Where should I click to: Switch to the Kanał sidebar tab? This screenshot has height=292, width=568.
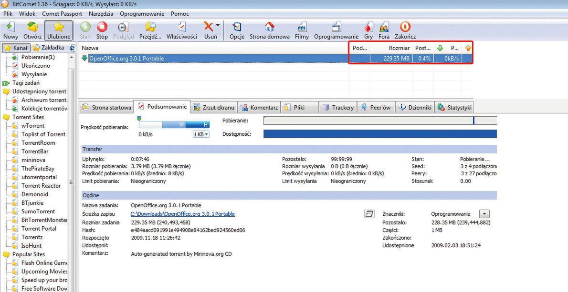tap(16, 48)
